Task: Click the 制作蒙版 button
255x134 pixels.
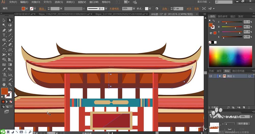Action: [243, 124]
